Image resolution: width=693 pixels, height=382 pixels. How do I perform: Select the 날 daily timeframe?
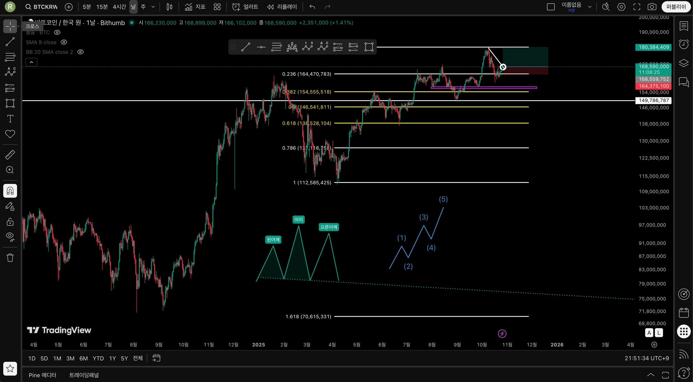pyautogui.click(x=134, y=7)
